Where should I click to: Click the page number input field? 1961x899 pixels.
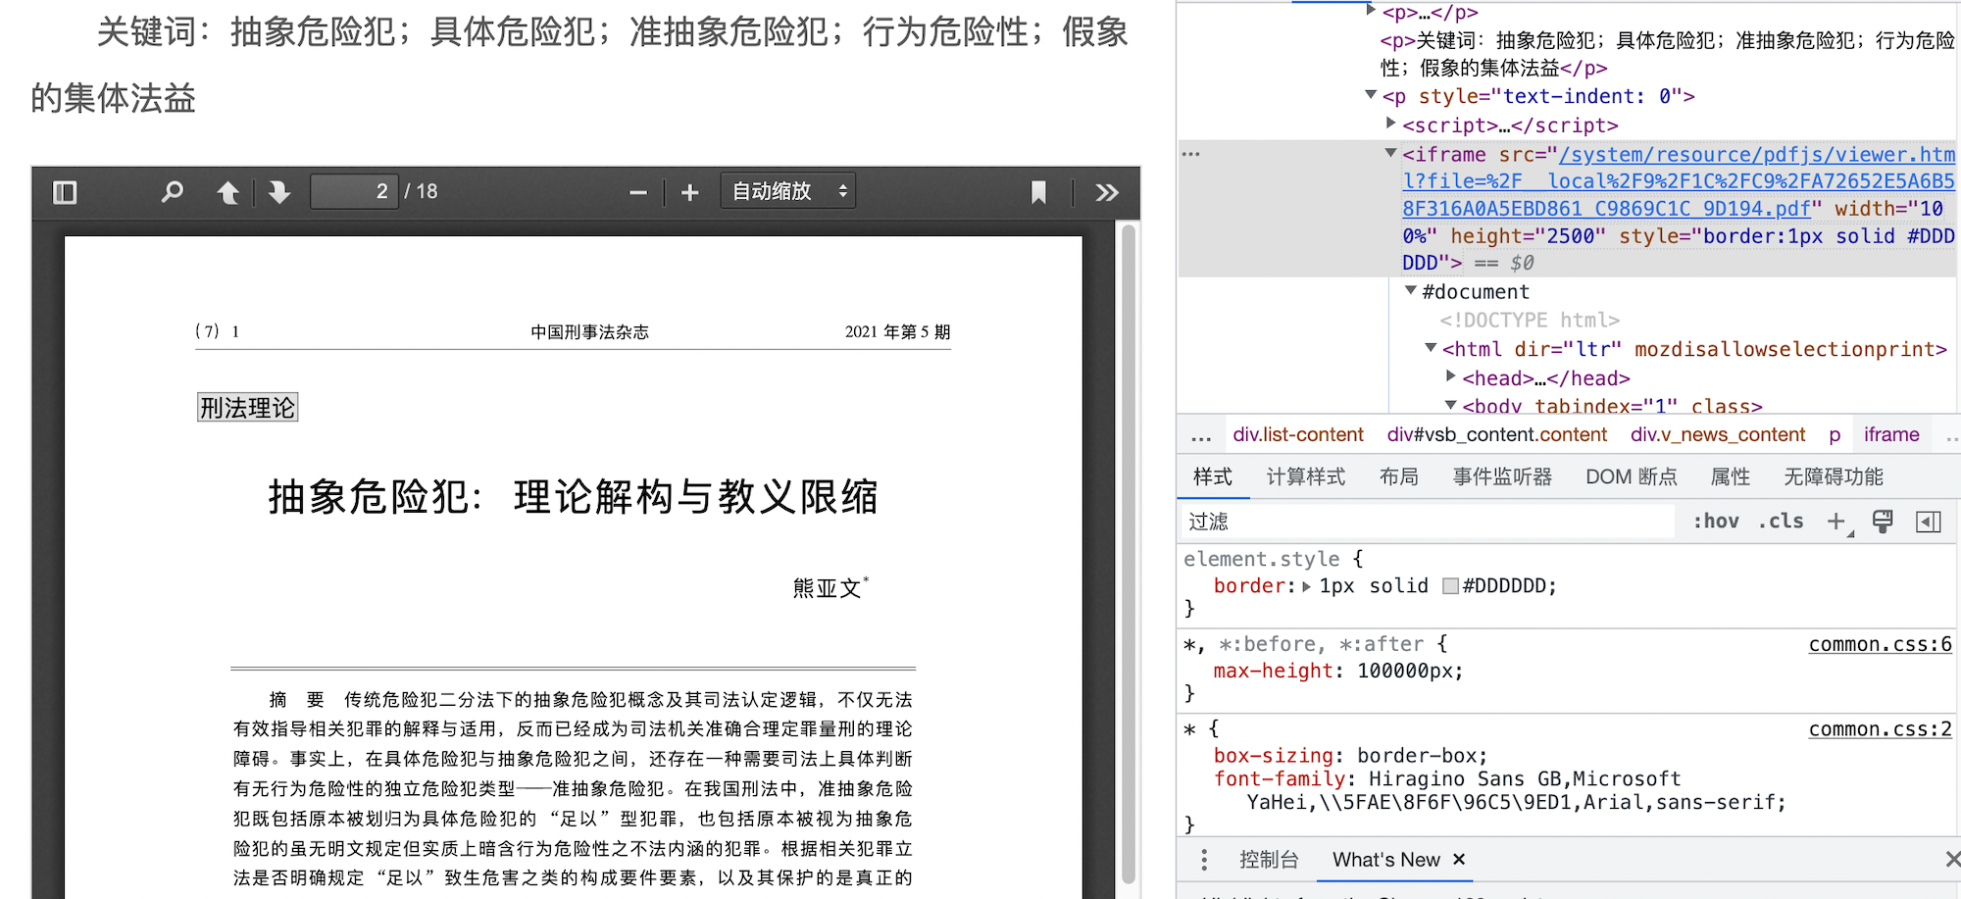tap(354, 191)
